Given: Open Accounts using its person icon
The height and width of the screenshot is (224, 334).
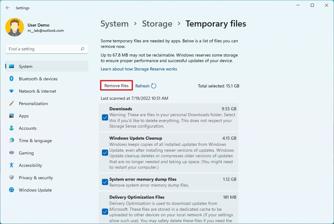Looking at the screenshot, I should [11, 128].
